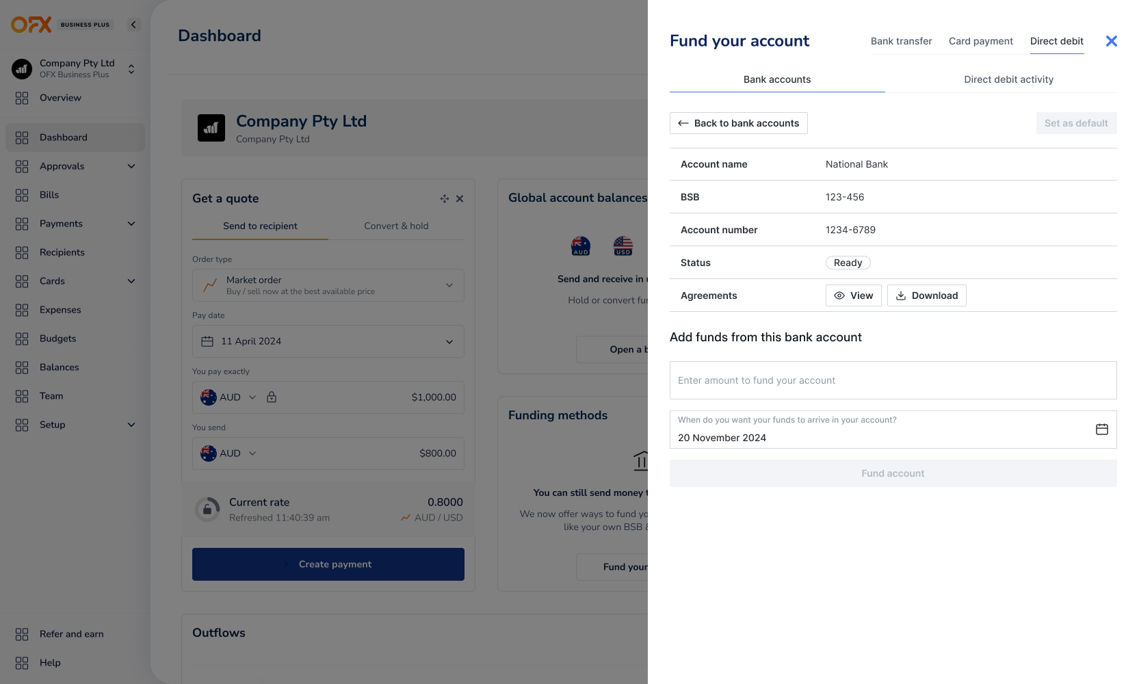
Task: Go back to bank accounts
Action: coord(739,123)
